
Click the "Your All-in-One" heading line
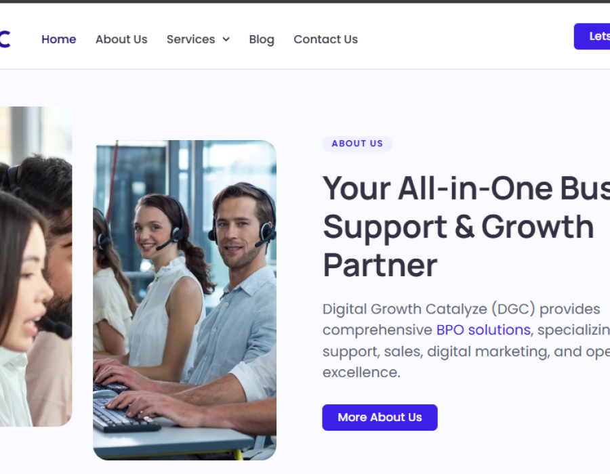coord(466,188)
